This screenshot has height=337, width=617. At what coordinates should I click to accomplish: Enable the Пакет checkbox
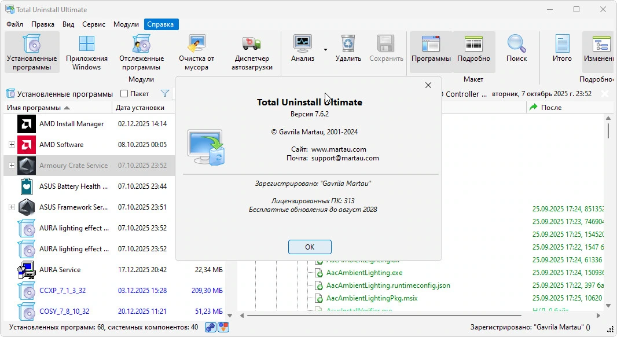(x=124, y=94)
